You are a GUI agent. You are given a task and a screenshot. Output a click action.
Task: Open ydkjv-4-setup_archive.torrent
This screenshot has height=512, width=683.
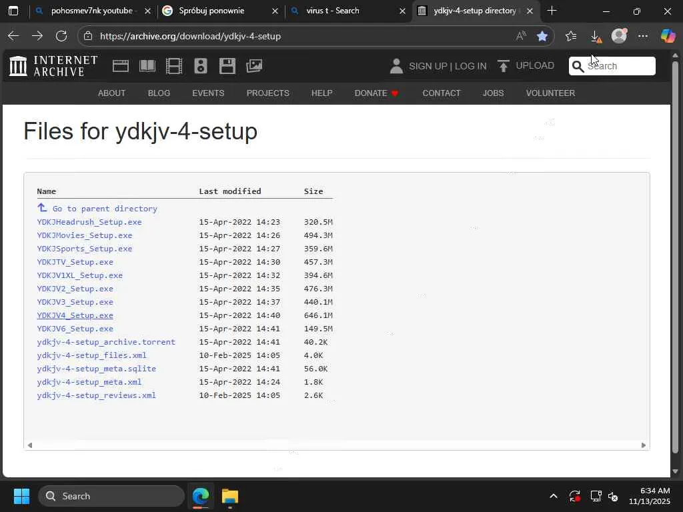[x=106, y=342]
